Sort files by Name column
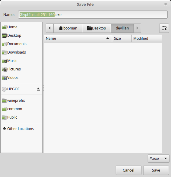The image size is (171, 177). tap(78, 39)
